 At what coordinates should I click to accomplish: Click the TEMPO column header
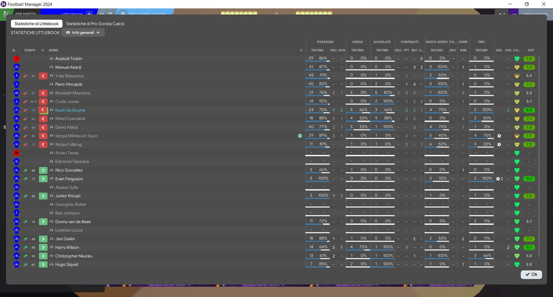(30, 51)
